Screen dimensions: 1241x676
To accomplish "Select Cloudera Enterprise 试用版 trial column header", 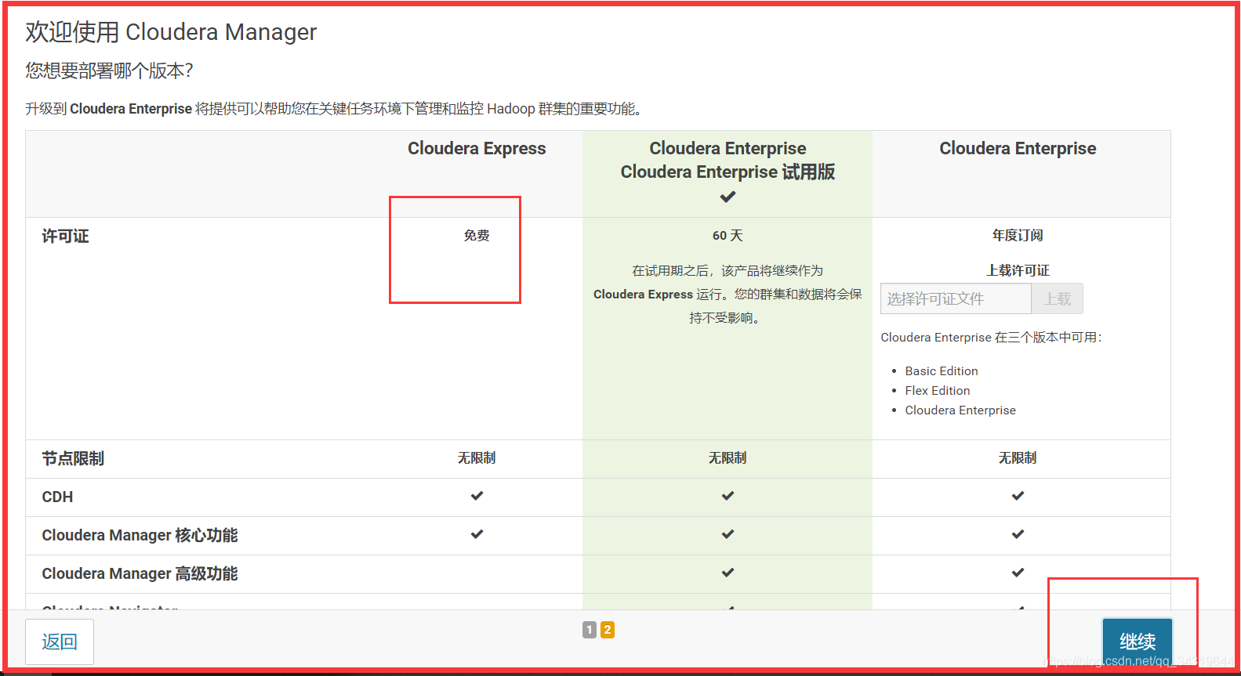I will [728, 172].
